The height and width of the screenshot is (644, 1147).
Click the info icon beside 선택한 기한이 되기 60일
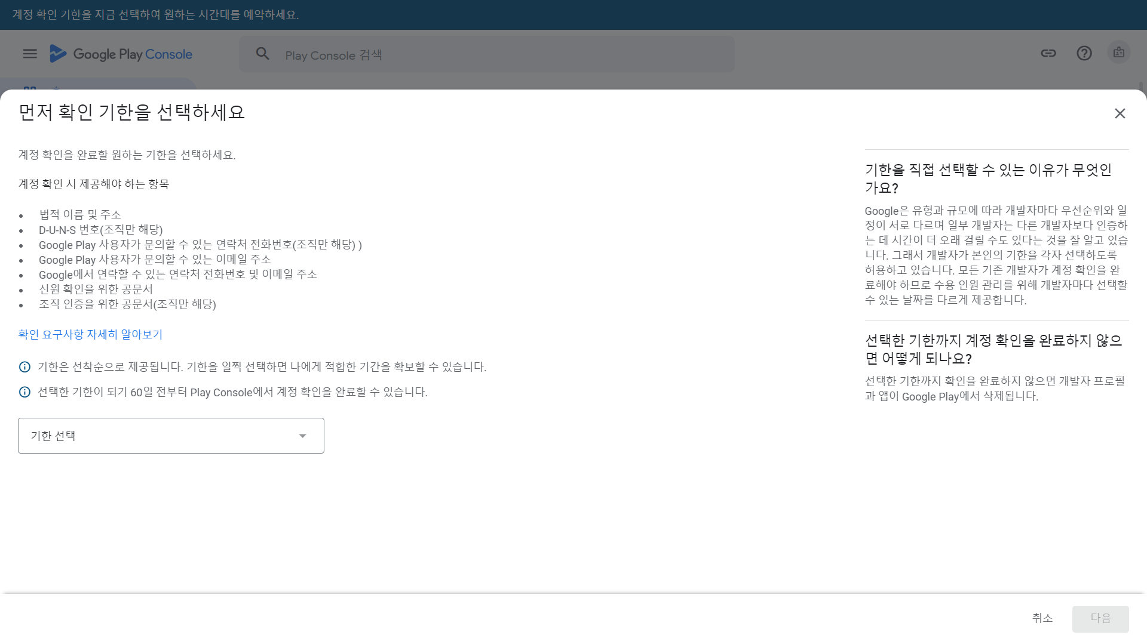pyautogui.click(x=24, y=392)
